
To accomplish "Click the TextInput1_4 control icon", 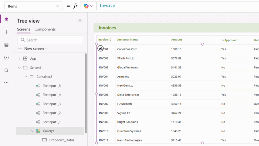I will tap(38, 95).
